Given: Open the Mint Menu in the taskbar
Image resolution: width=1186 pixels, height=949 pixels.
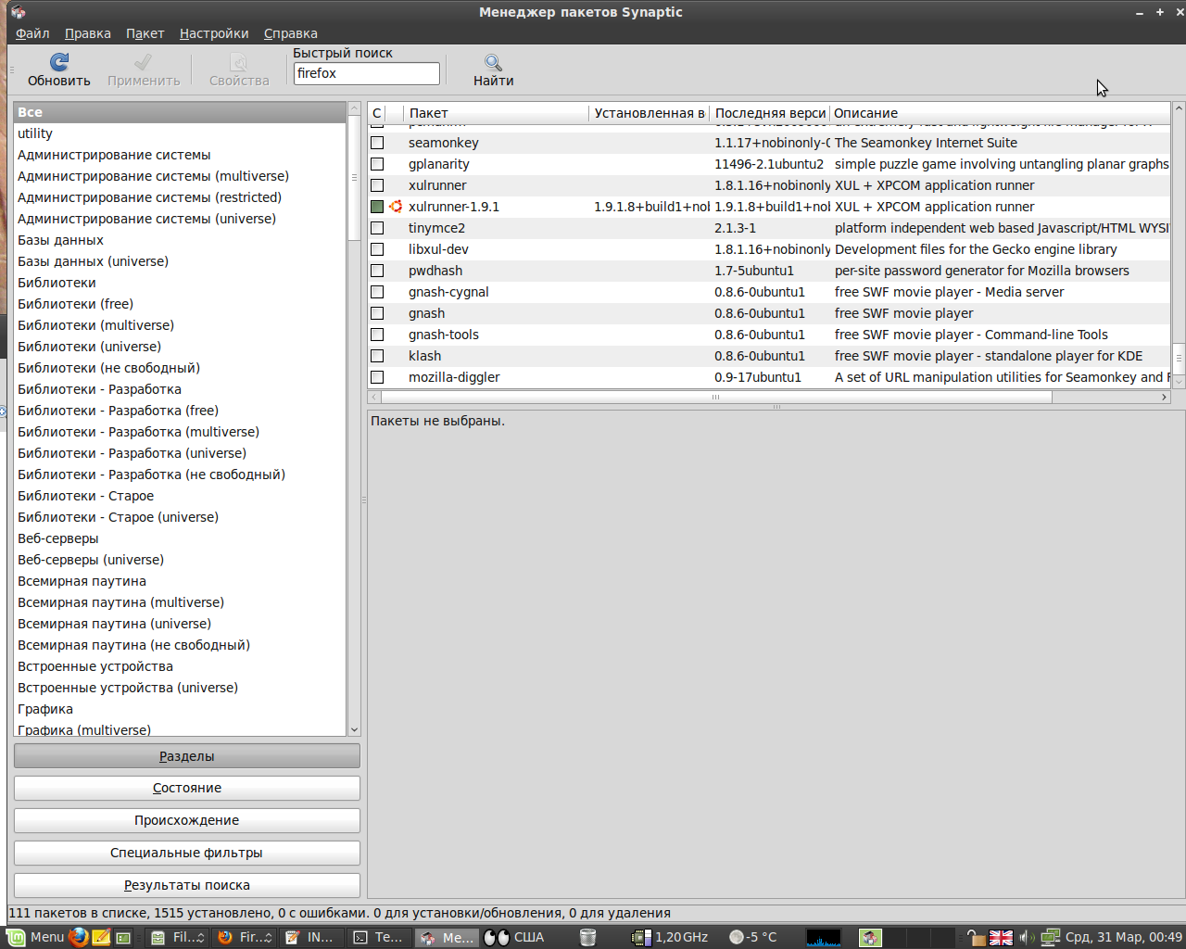Looking at the screenshot, I should pyautogui.click(x=36, y=937).
